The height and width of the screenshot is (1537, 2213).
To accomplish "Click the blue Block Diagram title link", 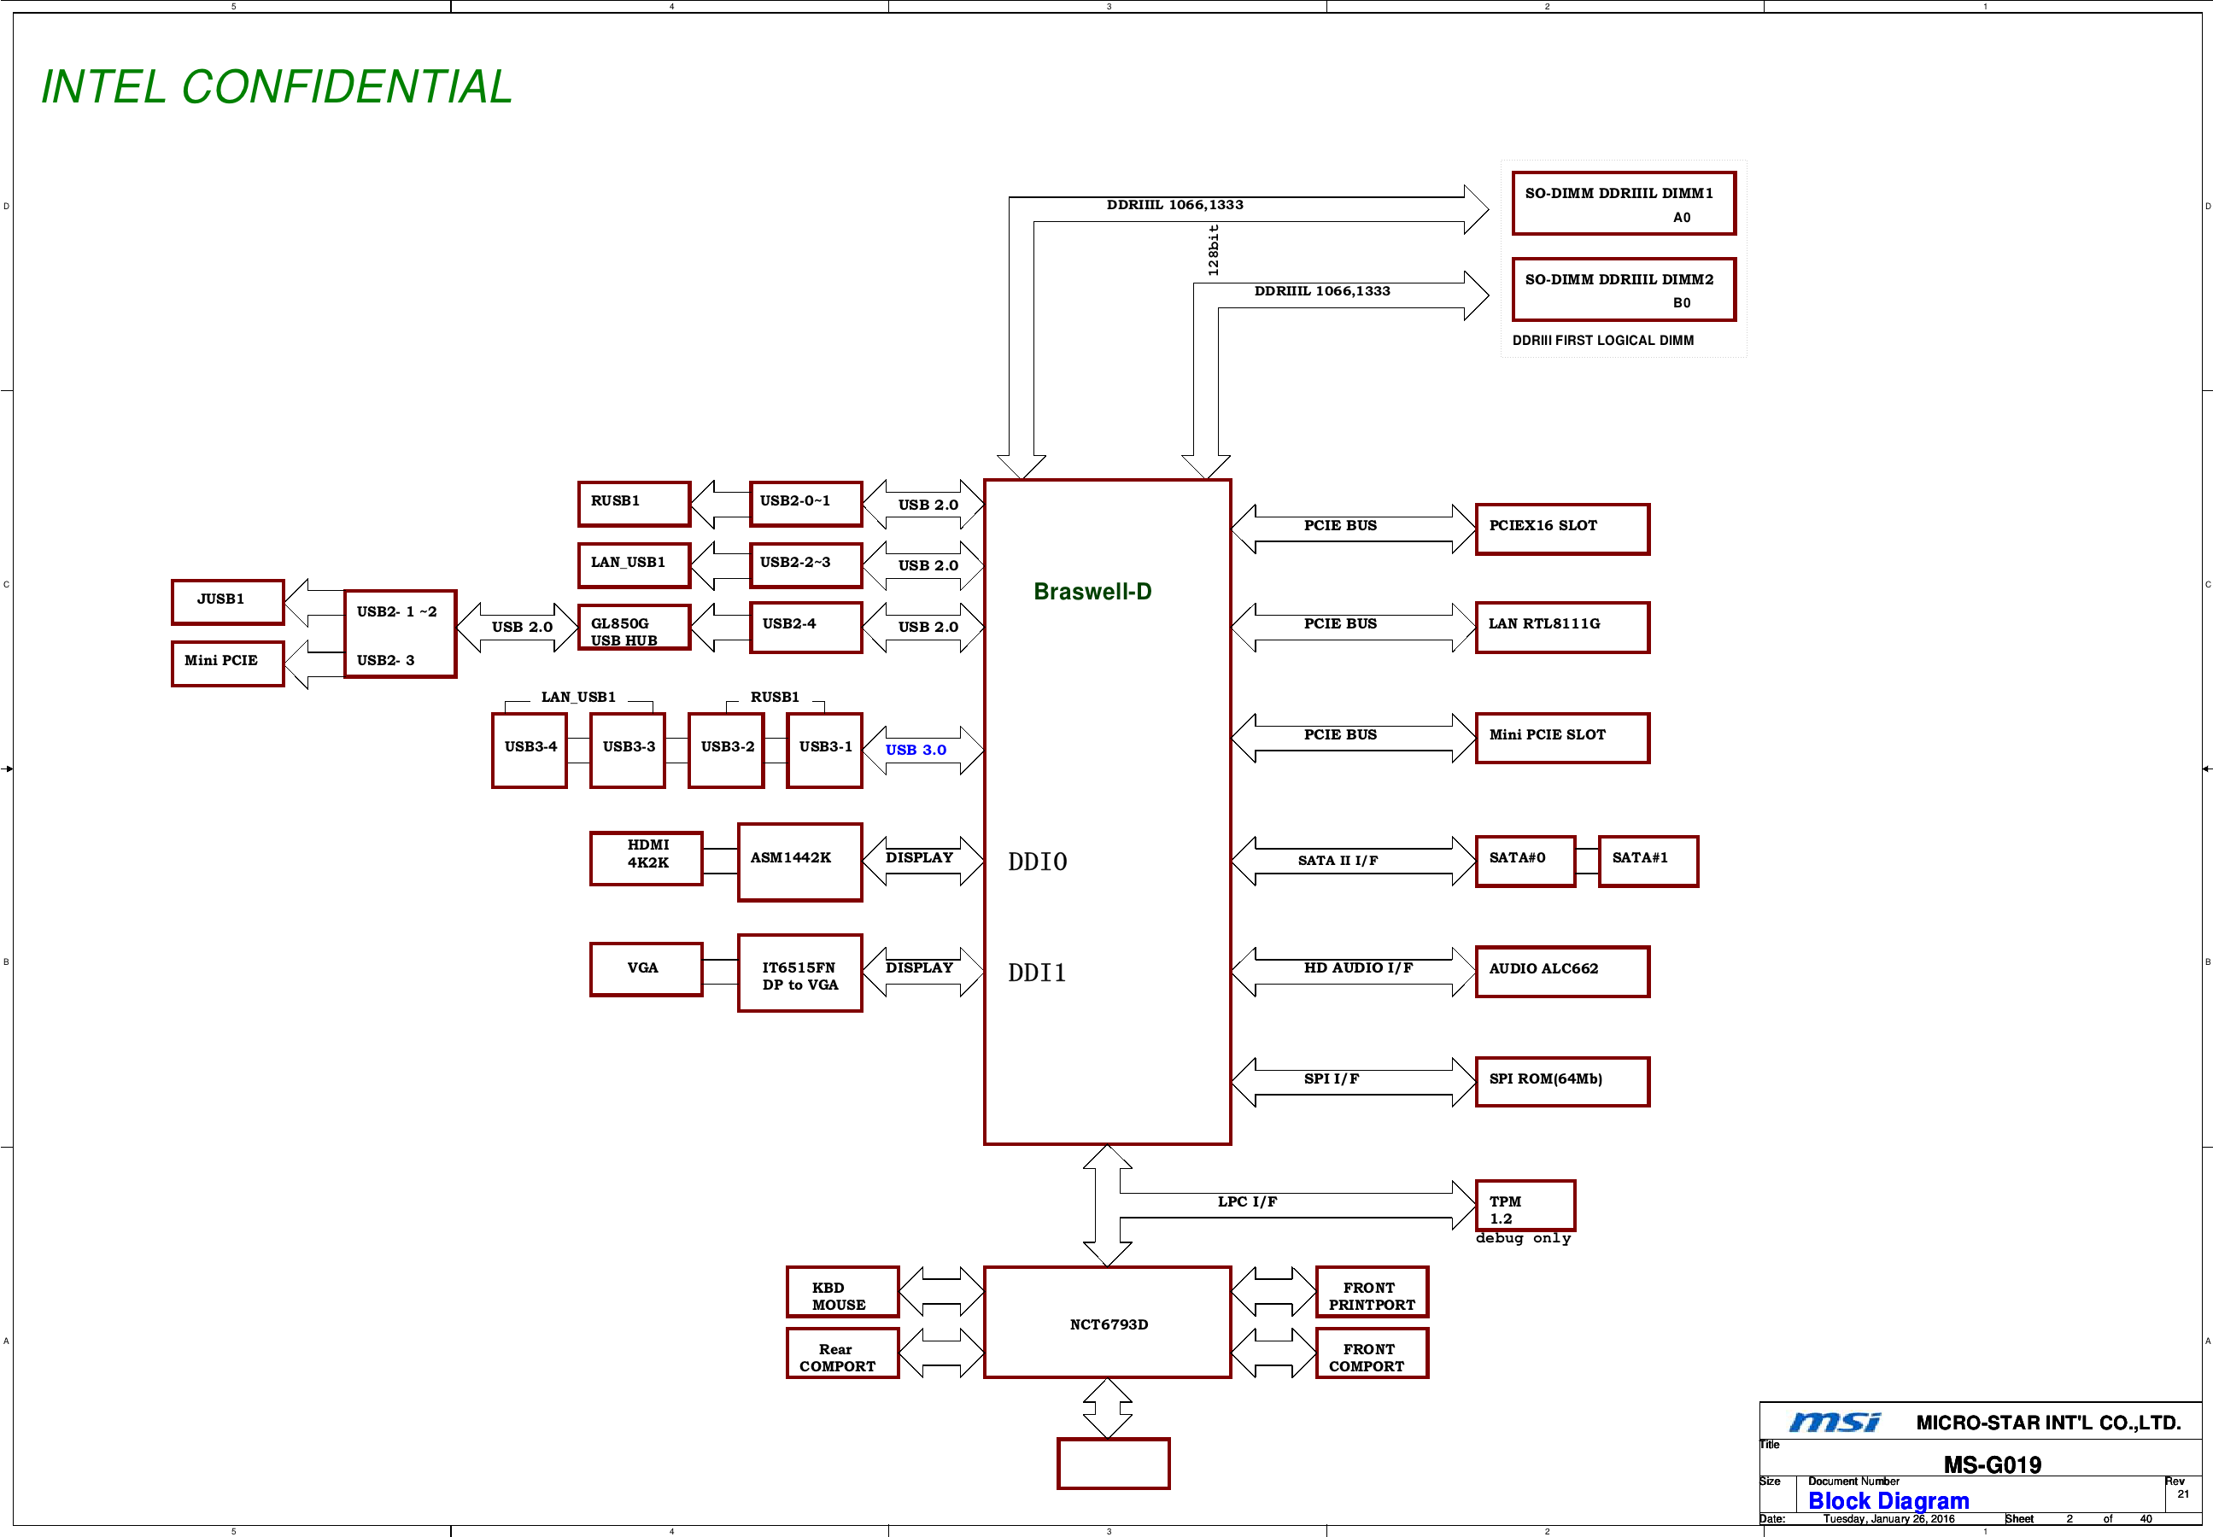I will [1888, 1500].
